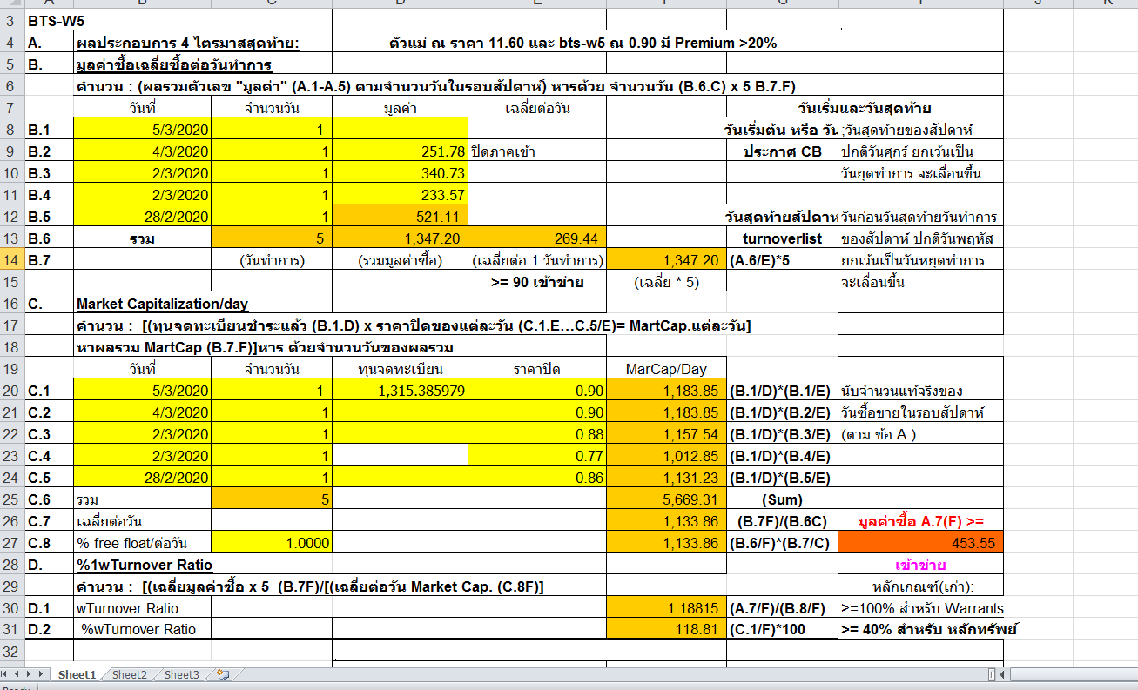Click the magenta เข้าข่าย cell
Viewport: 1138px width, 690px height.
pos(920,564)
